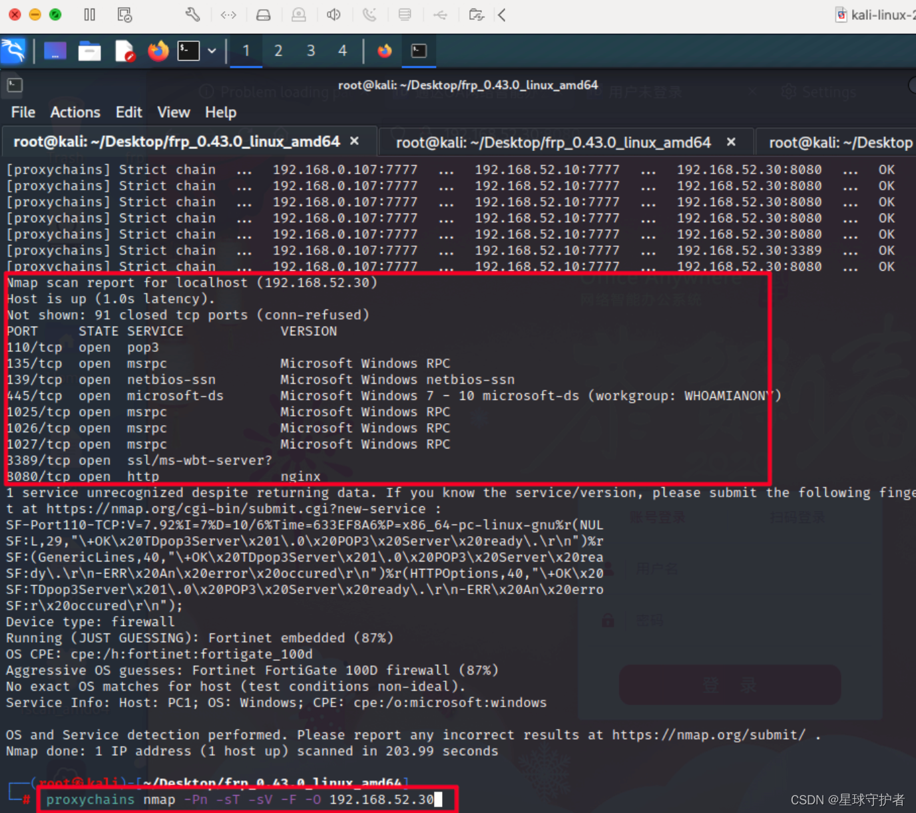
Task: Click the show desktop panel icon
Action: [55, 51]
